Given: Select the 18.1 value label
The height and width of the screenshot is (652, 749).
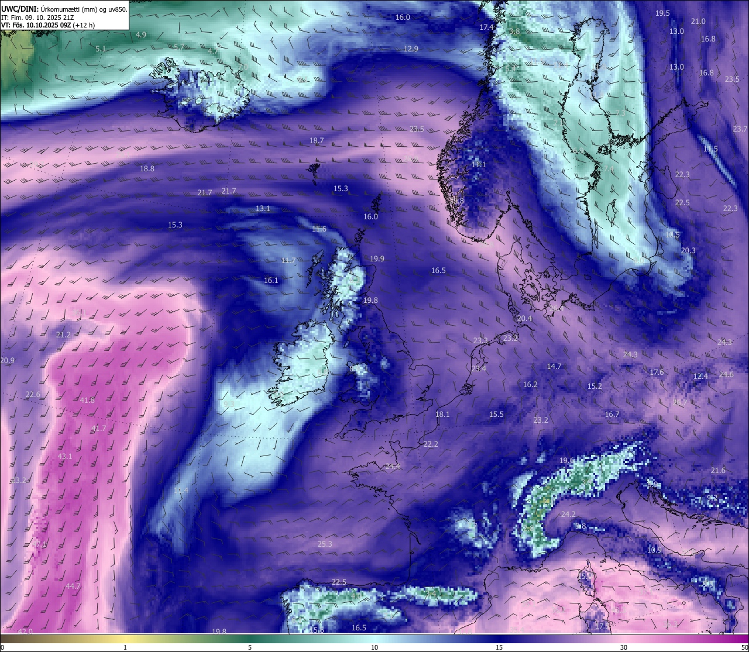Looking at the screenshot, I should pyautogui.click(x=442, y=415).
